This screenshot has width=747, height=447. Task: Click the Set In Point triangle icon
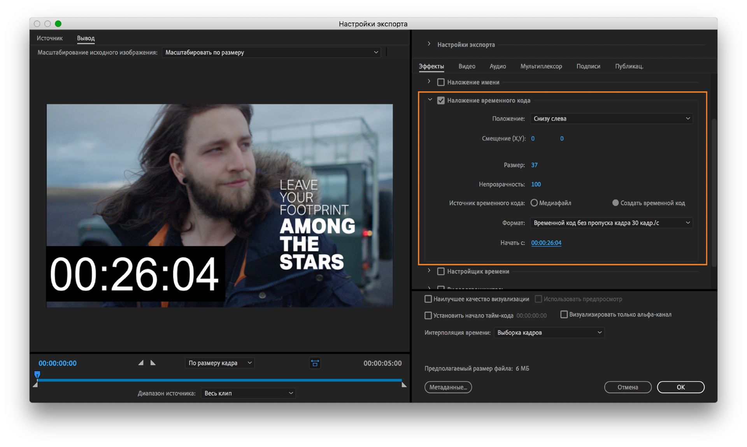click(141, 363)
